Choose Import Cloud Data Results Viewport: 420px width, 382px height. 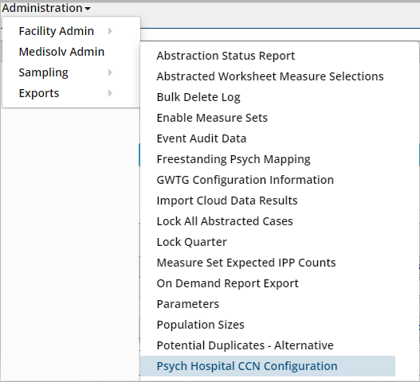click(227, 201)
